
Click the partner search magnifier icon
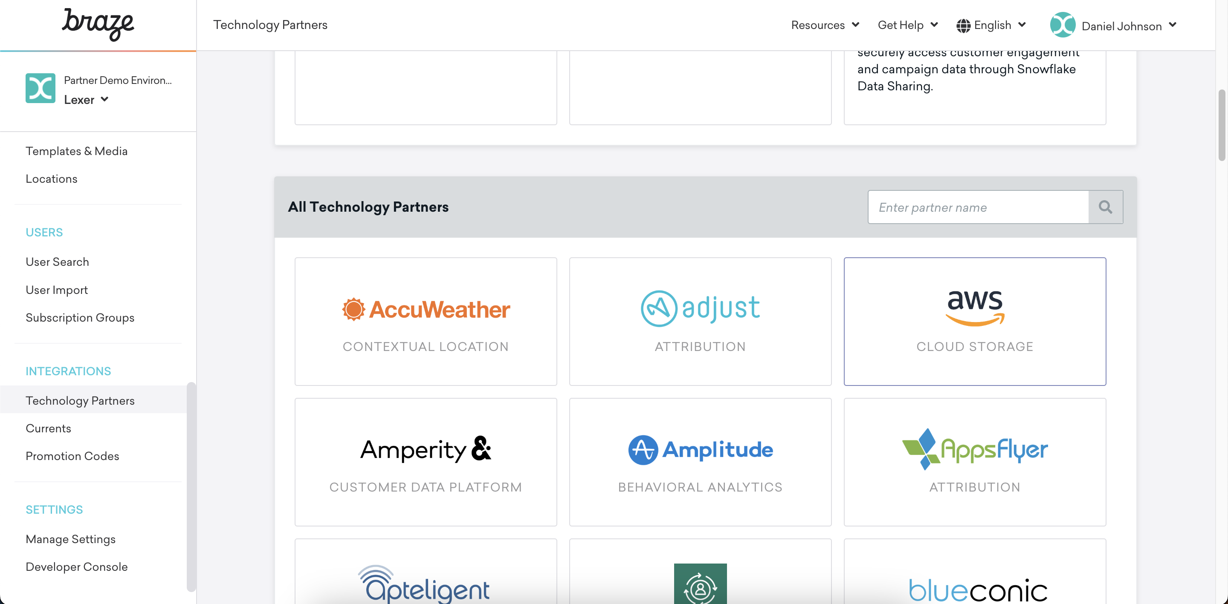tap(1105, 207)
